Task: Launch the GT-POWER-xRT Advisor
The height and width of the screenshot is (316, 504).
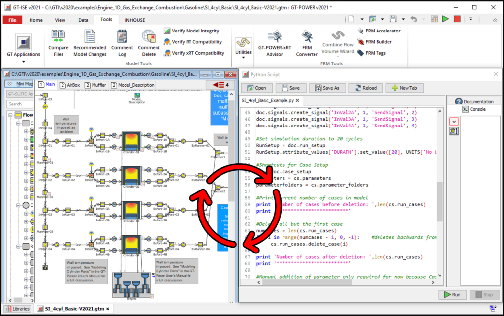Action: [275, 43]
